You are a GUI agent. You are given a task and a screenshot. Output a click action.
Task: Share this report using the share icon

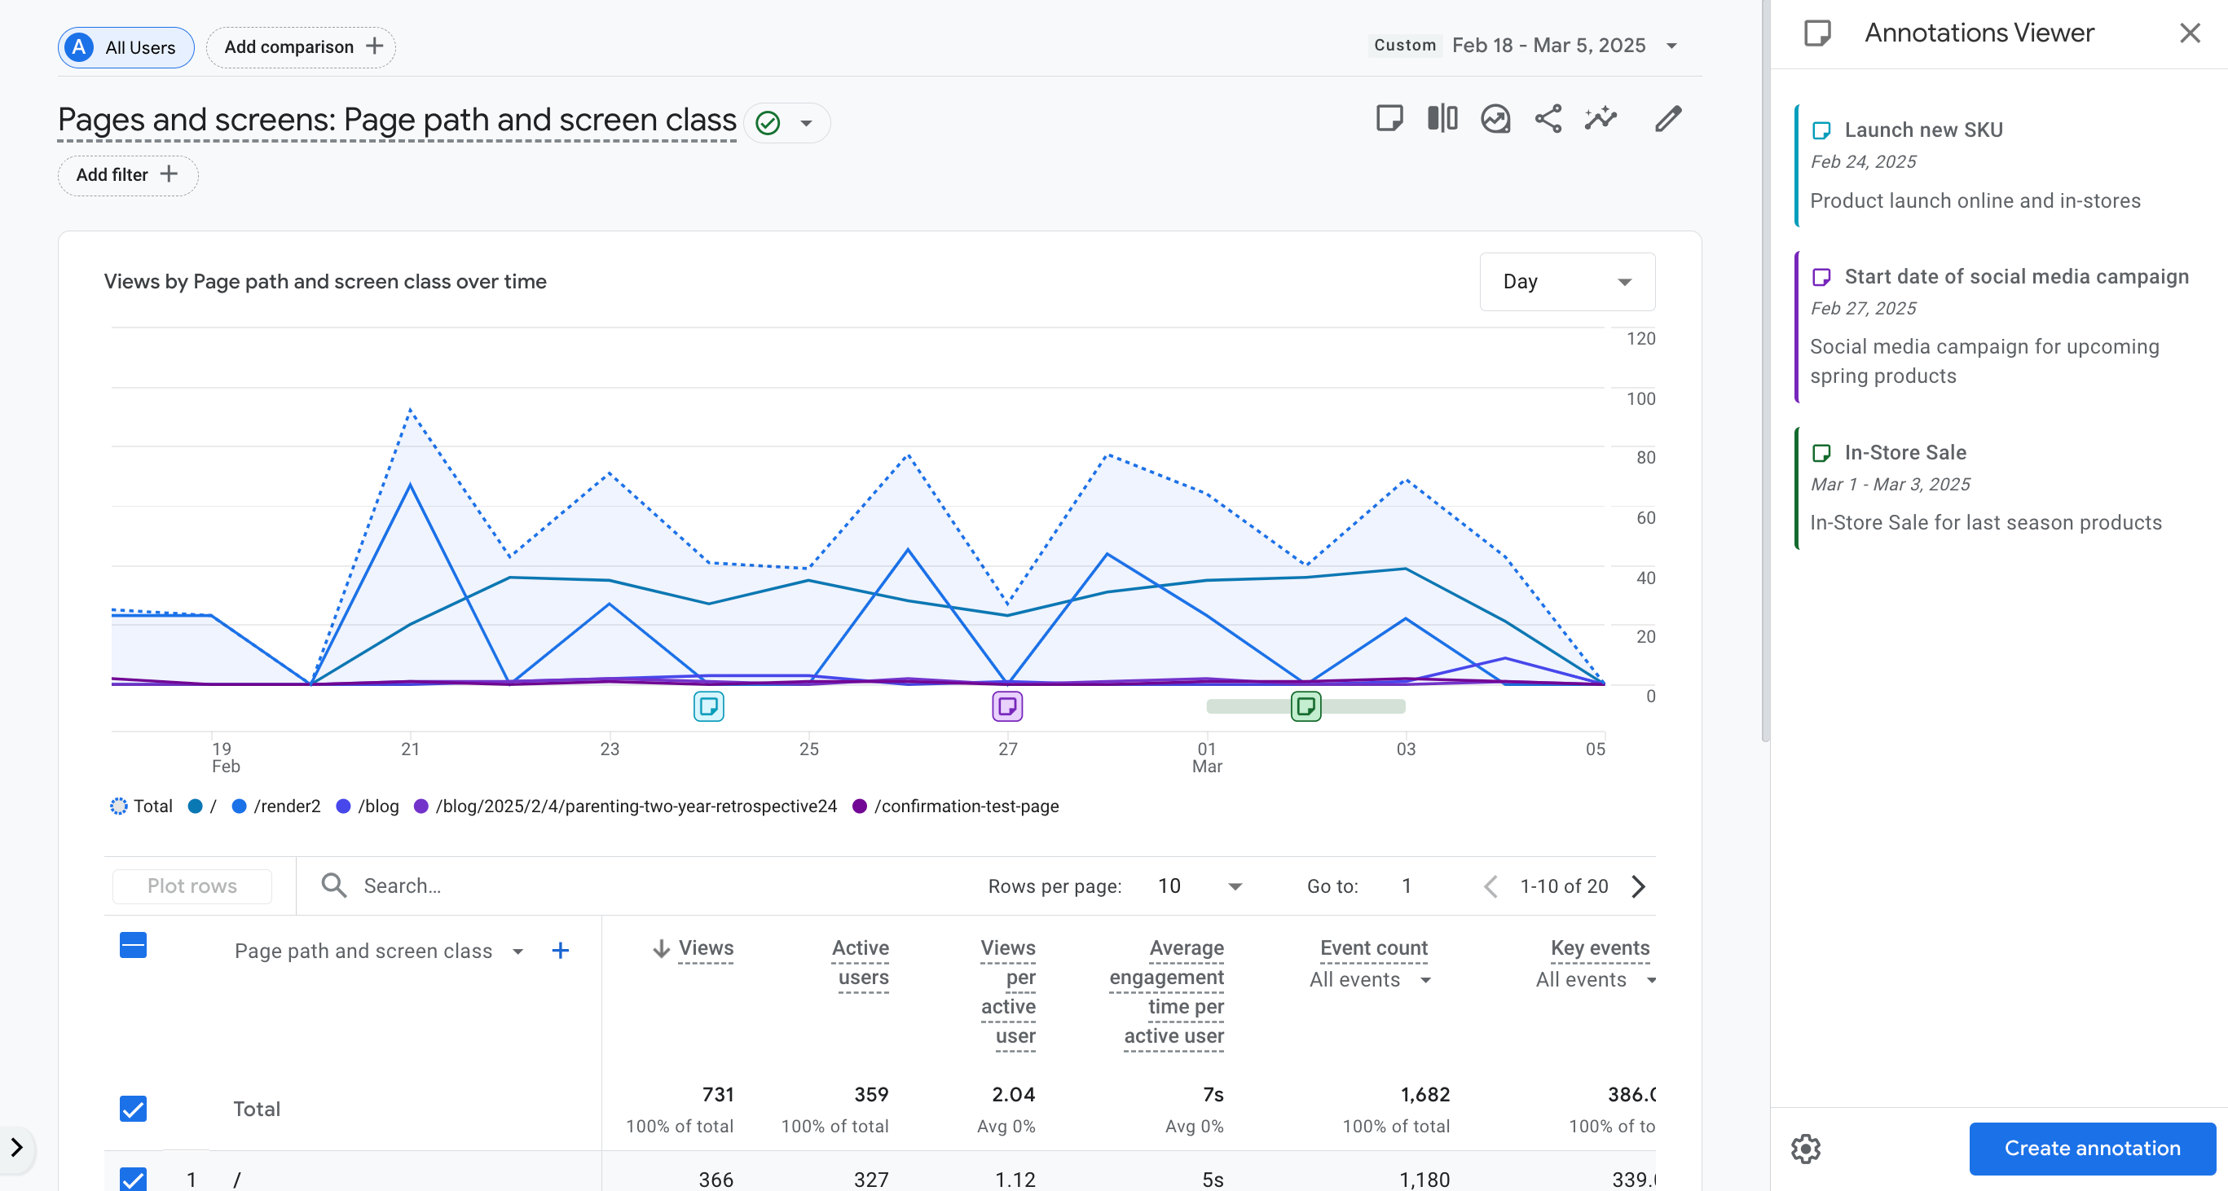pyautogui.click(x=1548, y=118)
